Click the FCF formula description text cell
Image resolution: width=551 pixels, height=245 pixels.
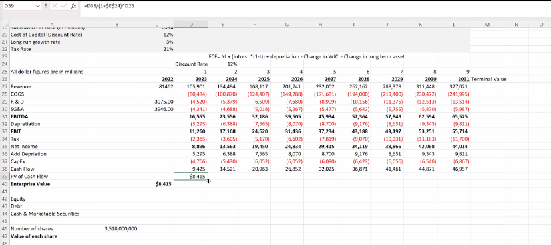306,56
